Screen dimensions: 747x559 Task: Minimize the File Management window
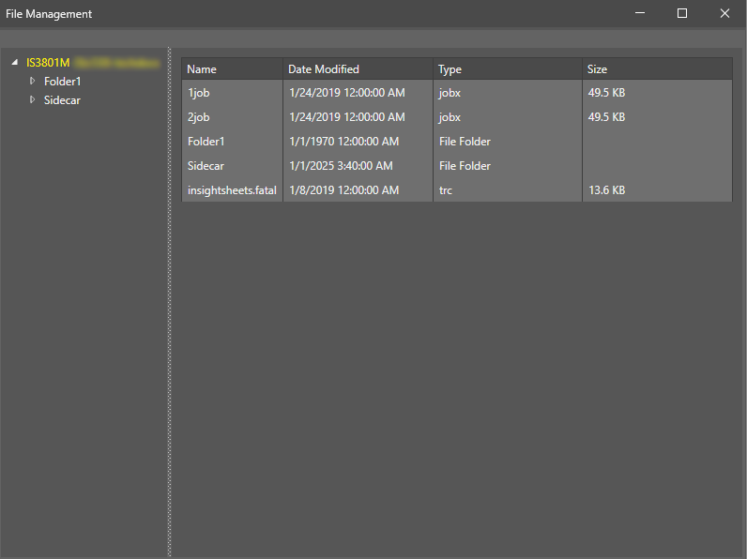click(640, 13)
